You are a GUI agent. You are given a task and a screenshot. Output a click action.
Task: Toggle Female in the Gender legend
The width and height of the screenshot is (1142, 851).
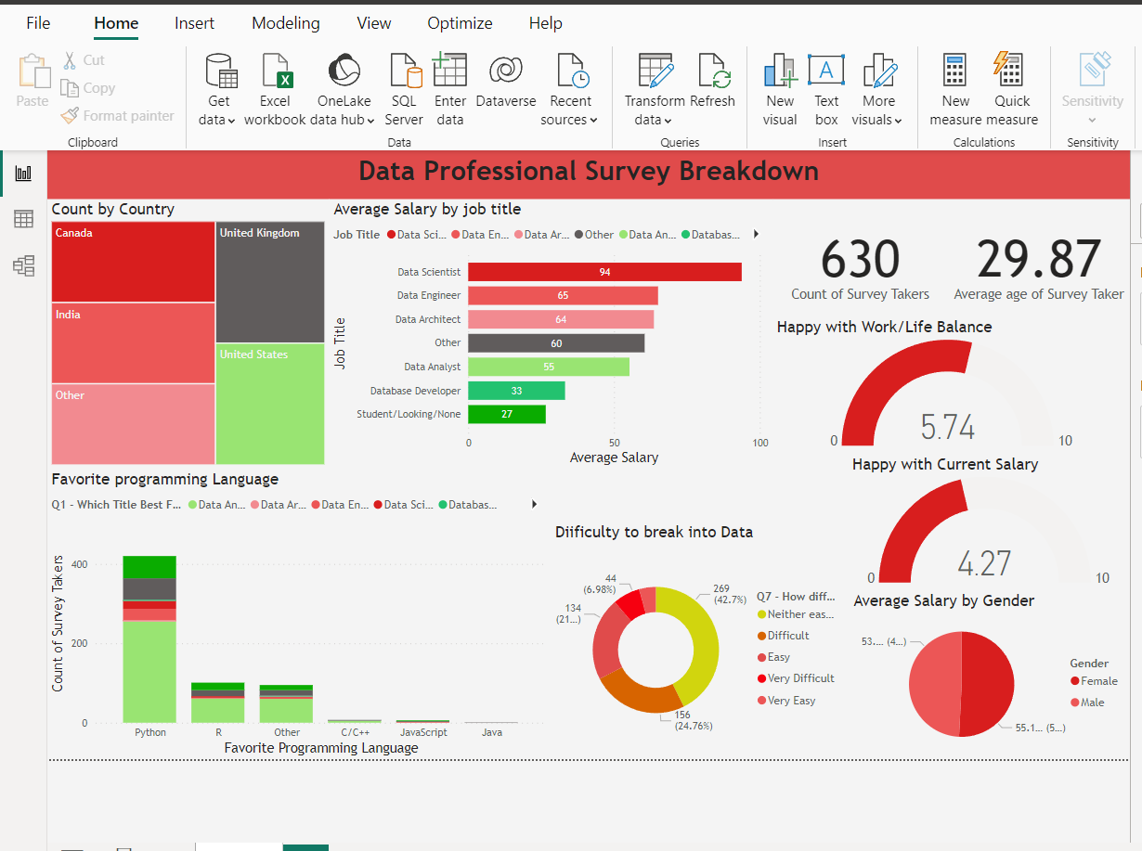tap(1094, 680)
